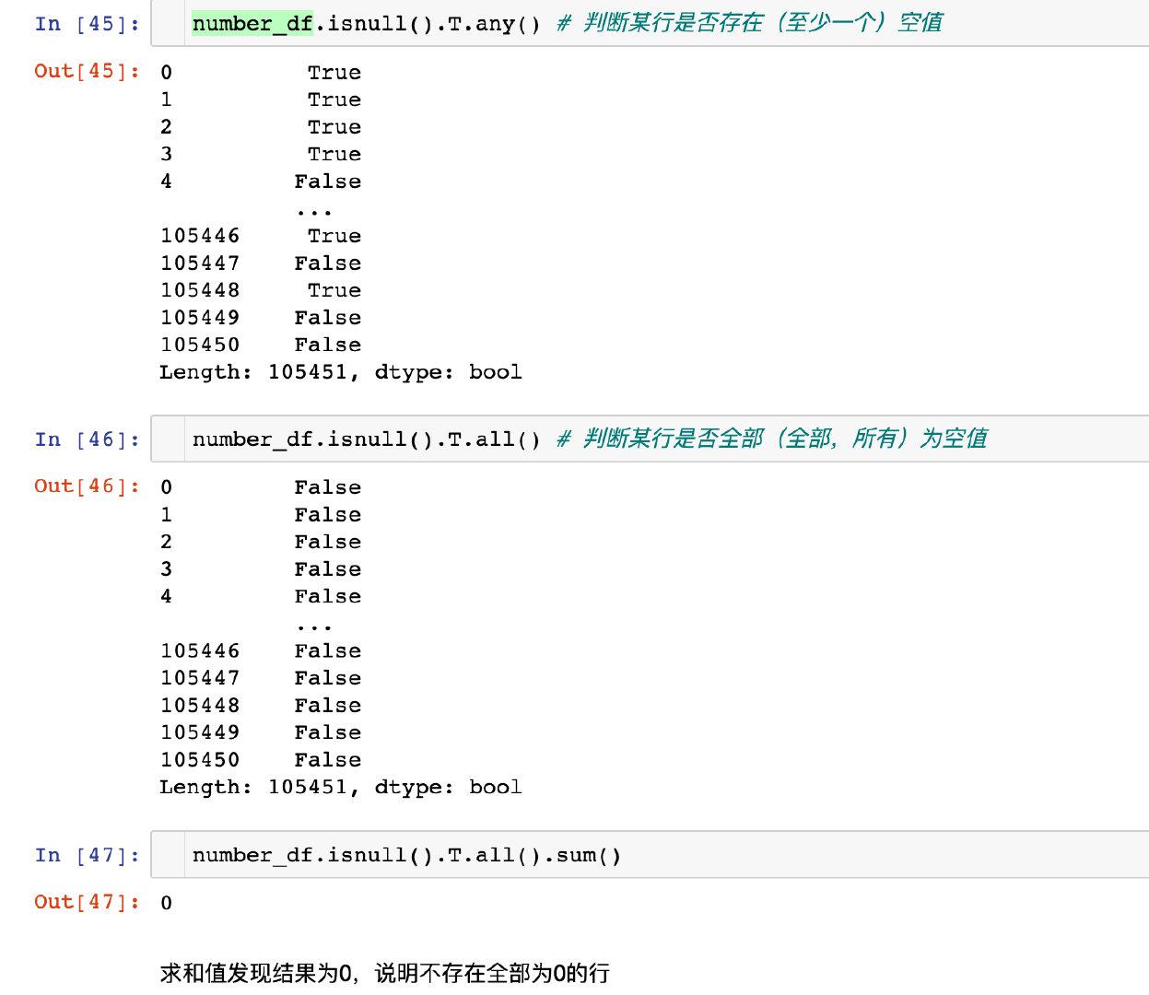Click index 105447 in Out[46]

[200, 678]
